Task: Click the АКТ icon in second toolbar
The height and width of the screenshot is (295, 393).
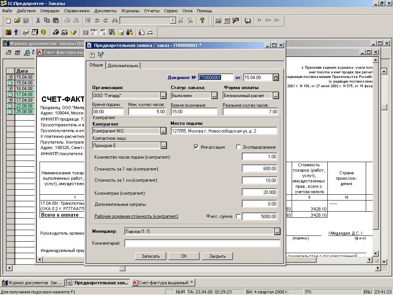Action: 103,32
